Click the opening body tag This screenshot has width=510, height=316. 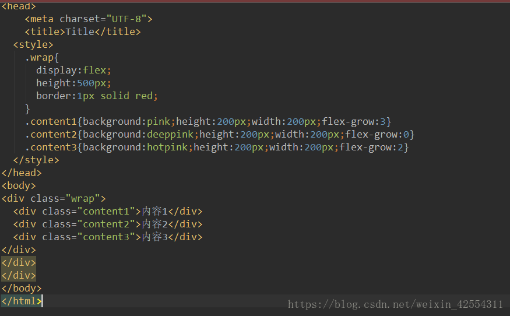tap(19, 186)
